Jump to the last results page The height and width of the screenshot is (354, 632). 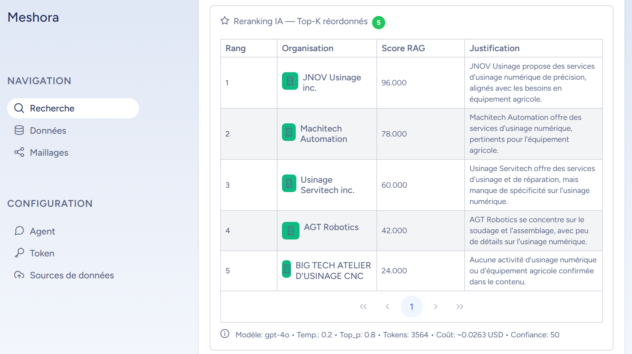point(460,307)
